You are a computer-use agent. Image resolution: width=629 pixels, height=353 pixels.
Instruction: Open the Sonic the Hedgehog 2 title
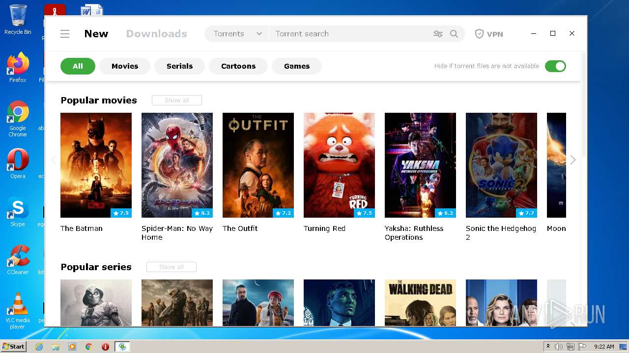tap(501, 233)
